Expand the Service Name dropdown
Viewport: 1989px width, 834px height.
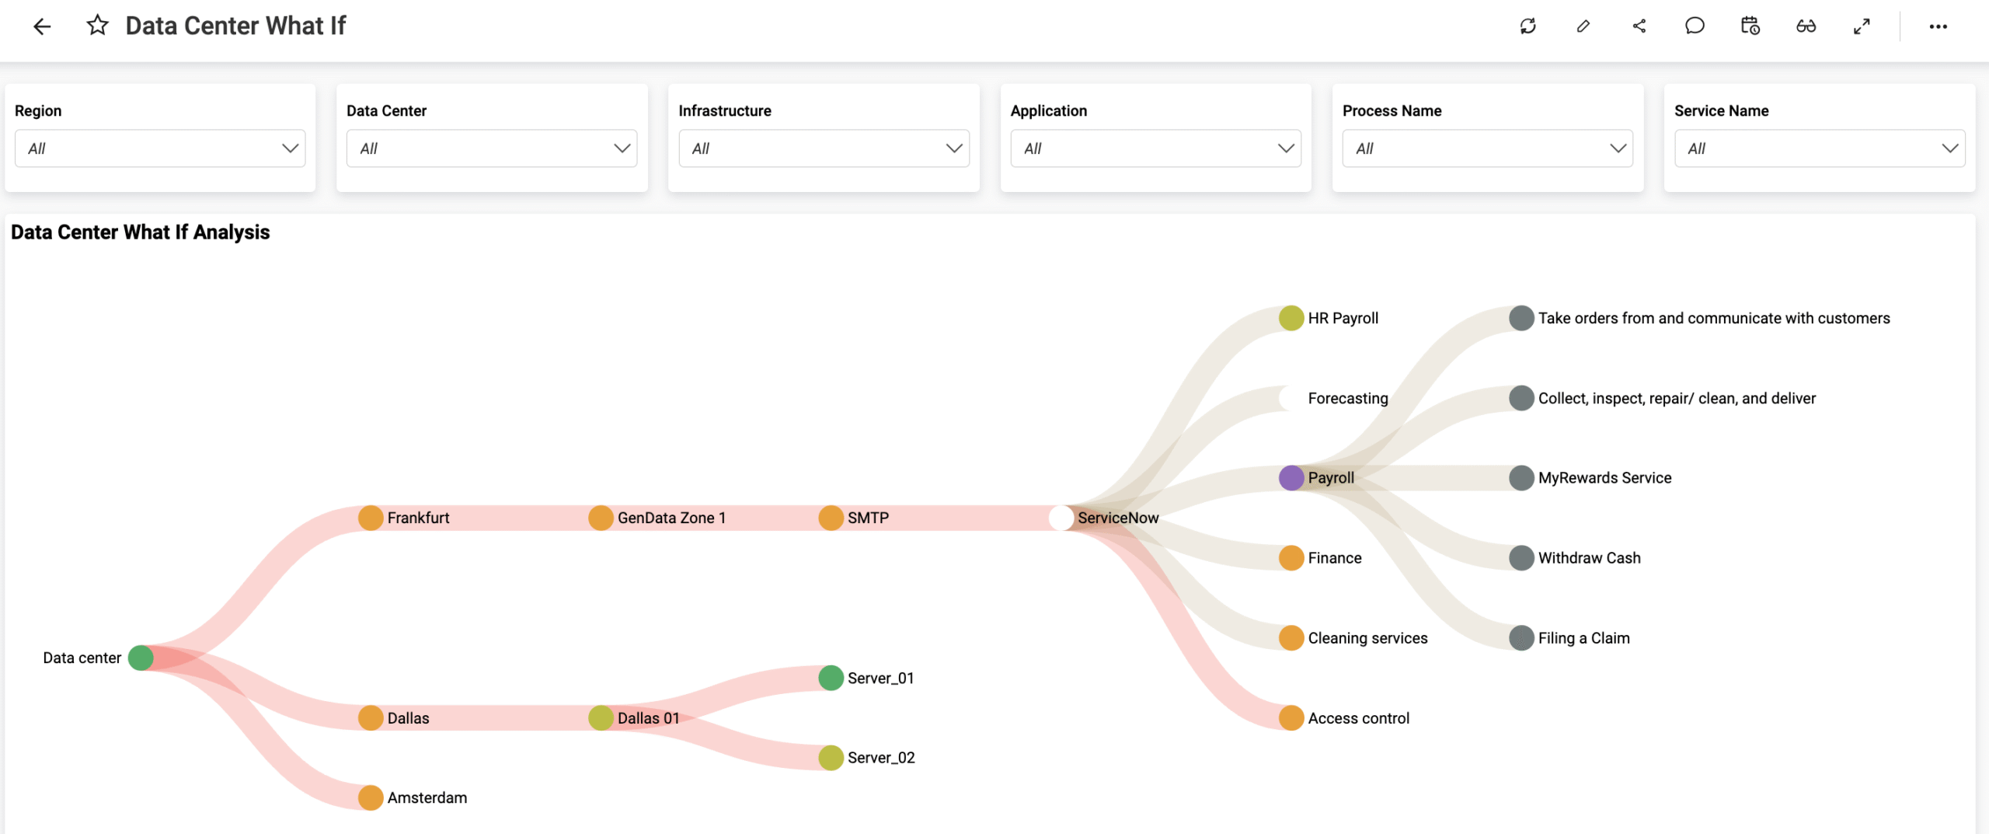(1820, 148)
